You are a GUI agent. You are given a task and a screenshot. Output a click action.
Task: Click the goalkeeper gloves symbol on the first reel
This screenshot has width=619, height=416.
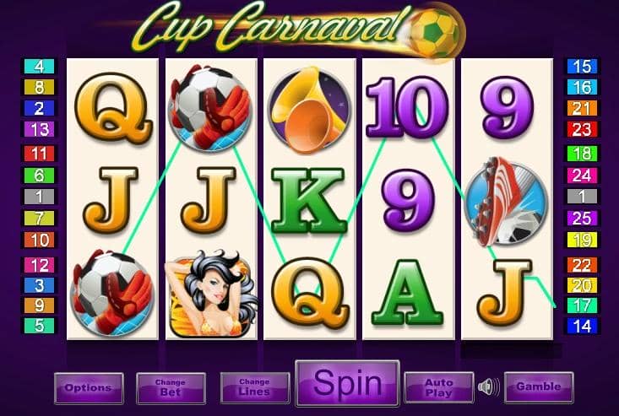112,292
